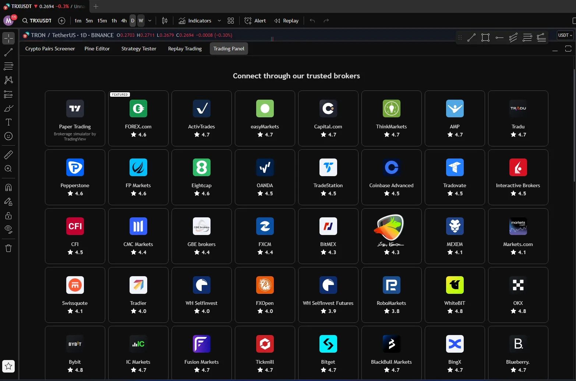The image size is (576, 381).
Task: Click the broker list vertical scrollbar
Action: click(574, 125)
